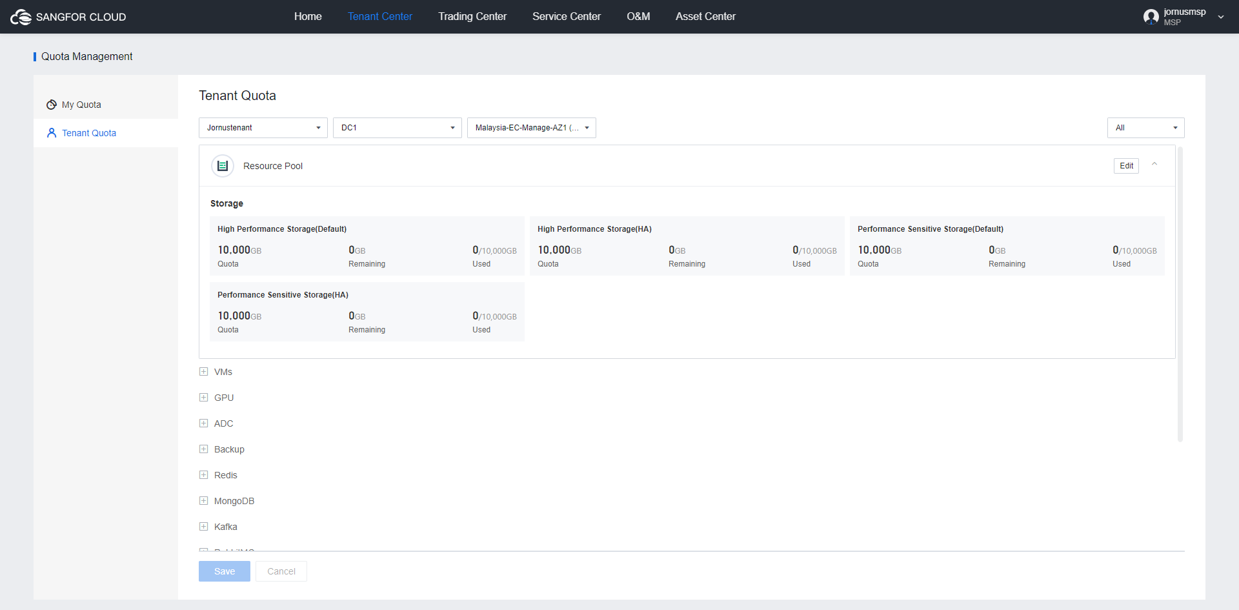The width and height of the screenshot is (1239, 610).
Task: Click the jornusmsp username text
Action: (x=1185, y=12)
